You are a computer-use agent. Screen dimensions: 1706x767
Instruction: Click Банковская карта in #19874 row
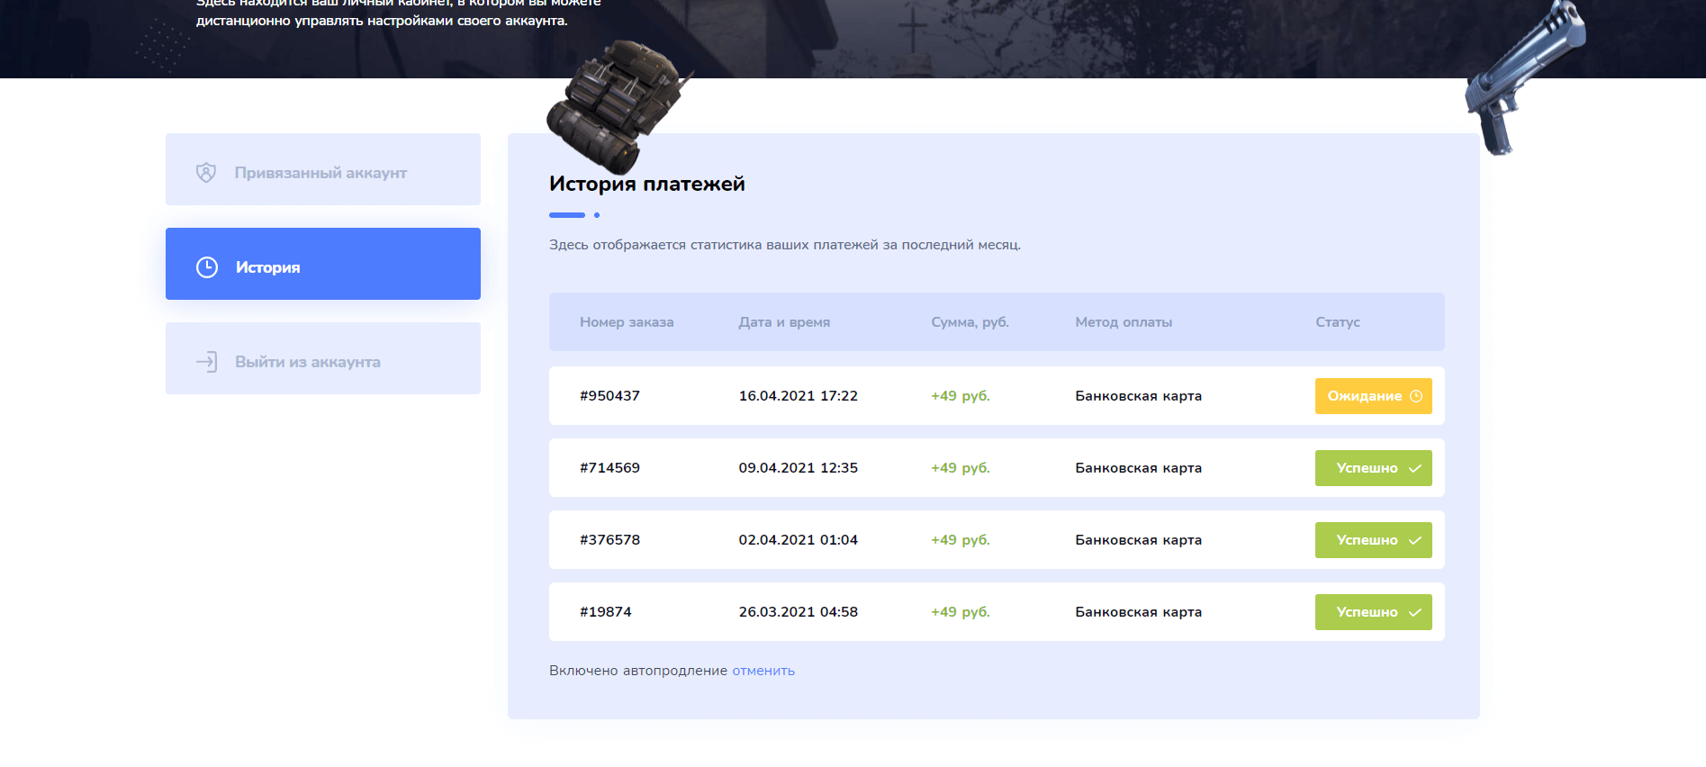click(1139, 612)
